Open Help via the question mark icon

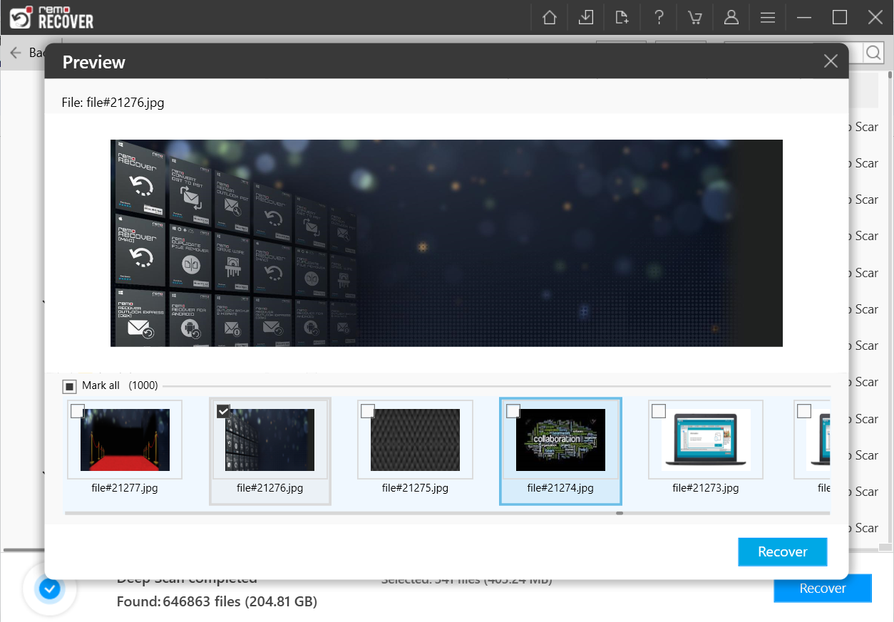(x=659, y=17)
